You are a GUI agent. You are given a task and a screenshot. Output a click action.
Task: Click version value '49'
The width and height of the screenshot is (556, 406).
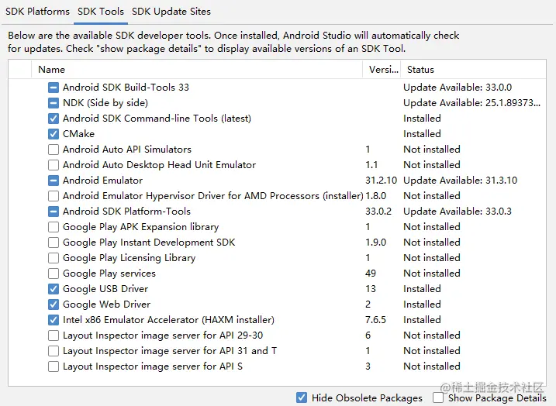(x=371, y=274)
